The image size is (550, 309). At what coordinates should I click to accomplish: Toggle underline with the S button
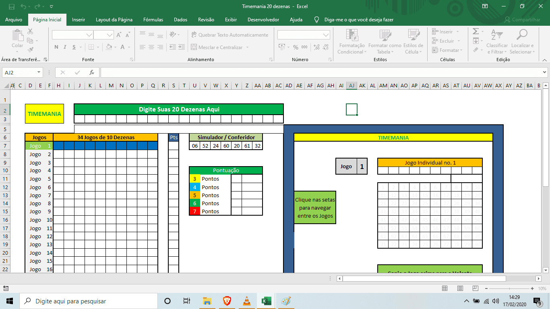pyautogui.click(x=75, y=47)
